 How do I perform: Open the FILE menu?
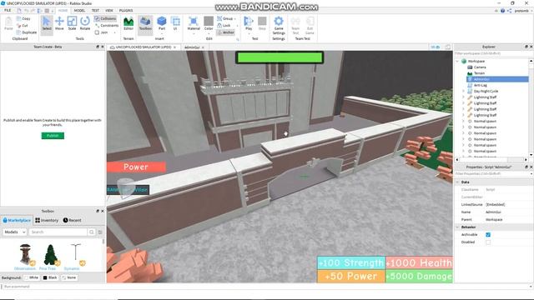click(x=8, y=11)
